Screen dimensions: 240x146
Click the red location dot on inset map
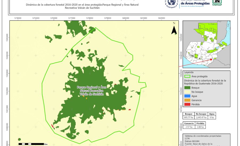pos(211,60)
